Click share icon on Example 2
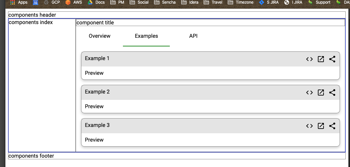 [332, 93]
